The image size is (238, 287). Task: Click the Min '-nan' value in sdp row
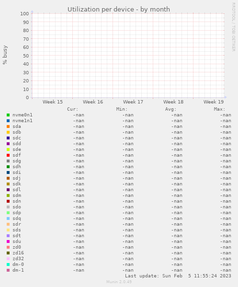pos(128,213)
